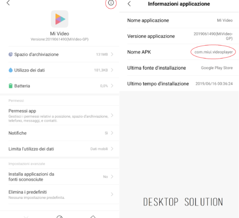This screenshot has height=218, width=239.
Task: Tap the green battery icon
Action: tap(10, 86)
